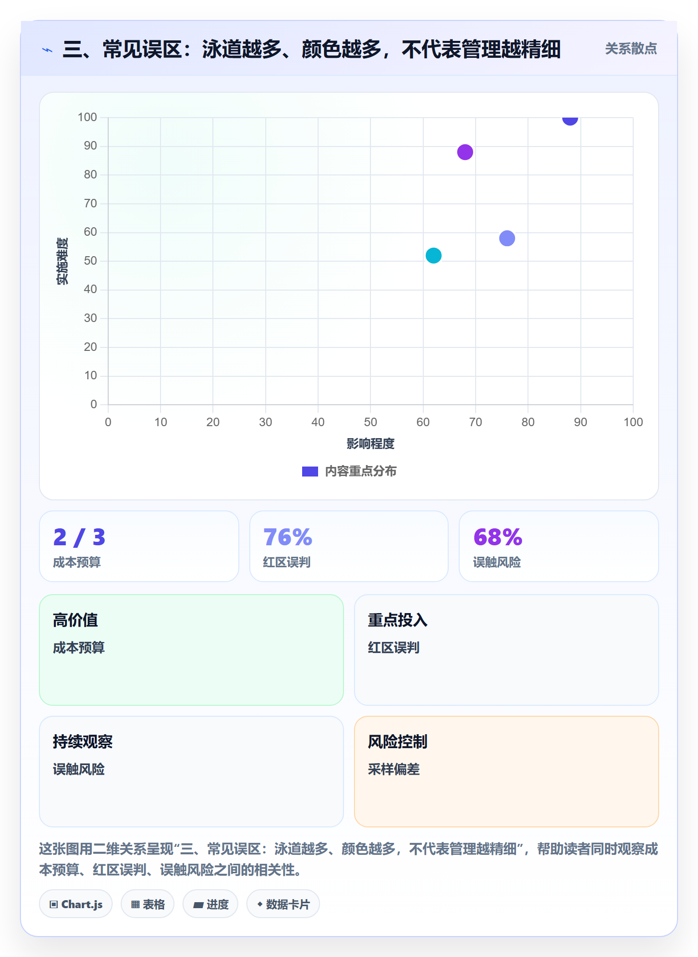Image resolution: width=698 pixels, height=957 pixels.
Task: Toggle the 内容重点分布 legend swatch
Action: [310, 472]
